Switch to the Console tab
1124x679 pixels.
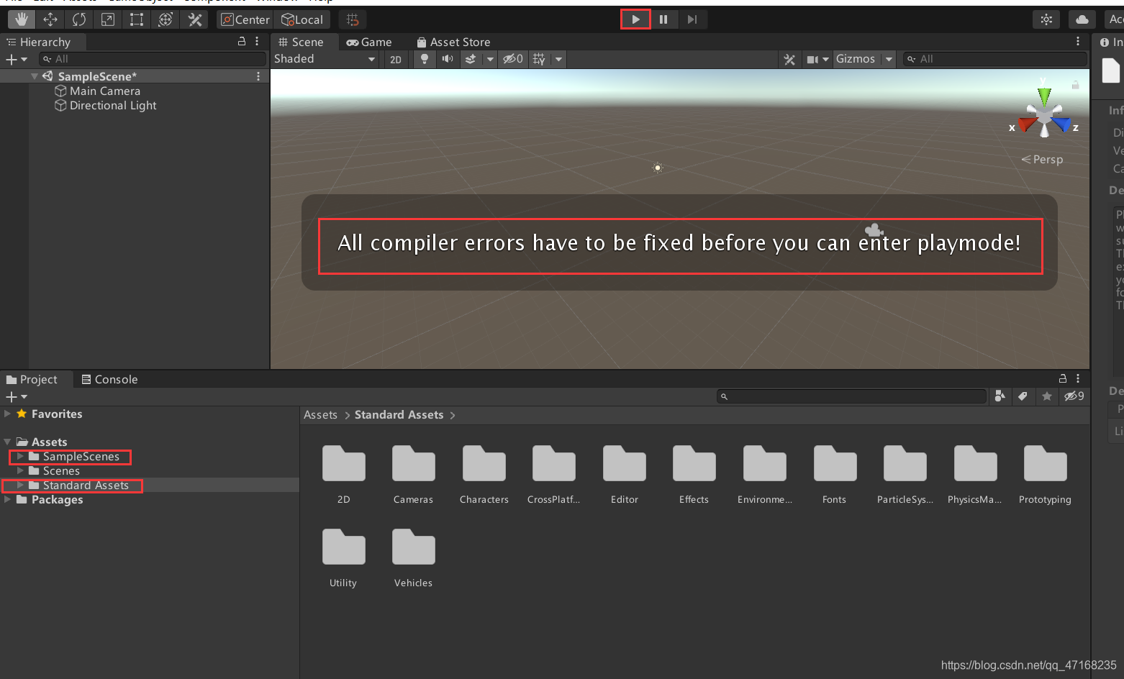(109, 380)
